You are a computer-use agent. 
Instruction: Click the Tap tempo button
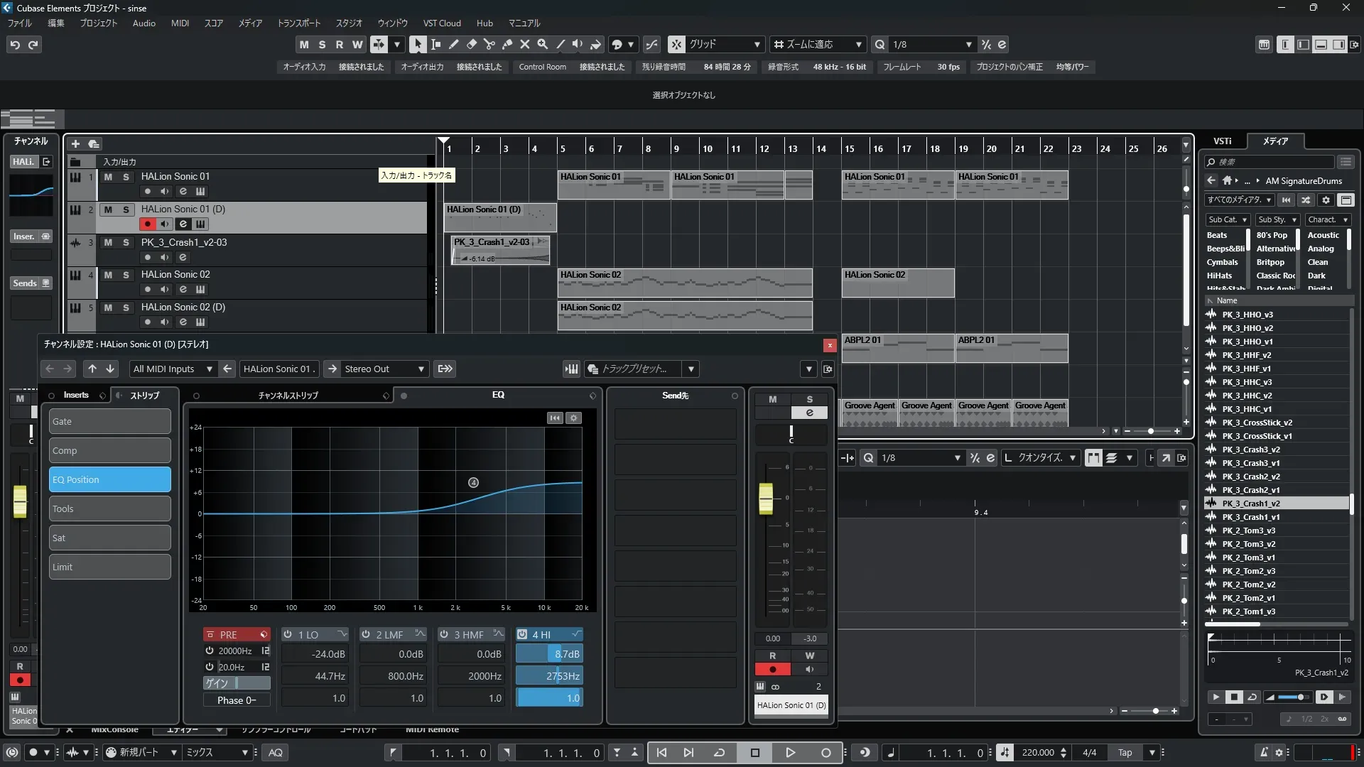tap(1125, 752)
